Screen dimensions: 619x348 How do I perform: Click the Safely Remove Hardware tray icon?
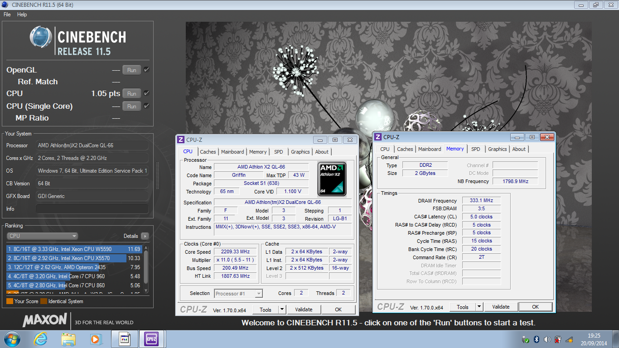526,339
